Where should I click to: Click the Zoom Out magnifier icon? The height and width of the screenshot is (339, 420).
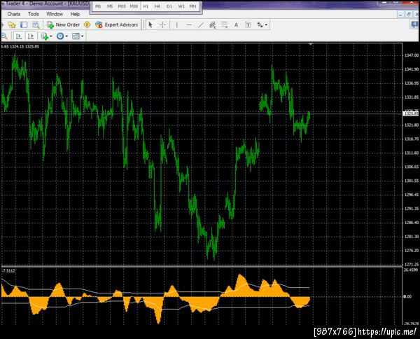pos(5,36)
